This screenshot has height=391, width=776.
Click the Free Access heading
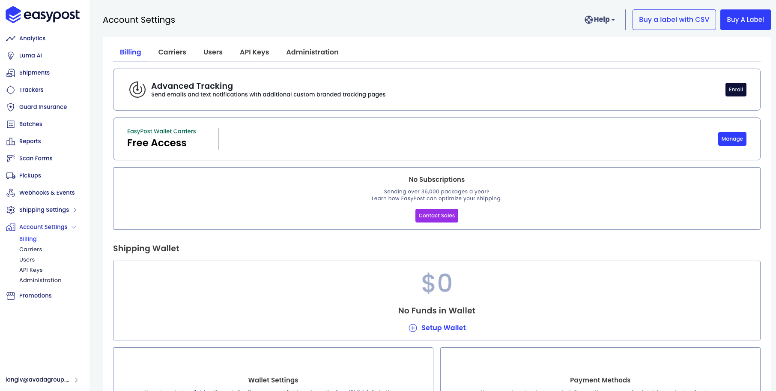click(x=157, y=143)
